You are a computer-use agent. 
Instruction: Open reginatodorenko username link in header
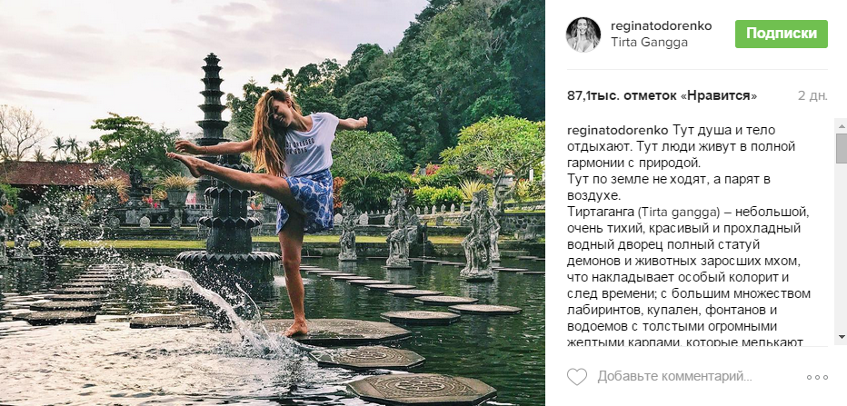pyautogui.click(x=661, y=26)
